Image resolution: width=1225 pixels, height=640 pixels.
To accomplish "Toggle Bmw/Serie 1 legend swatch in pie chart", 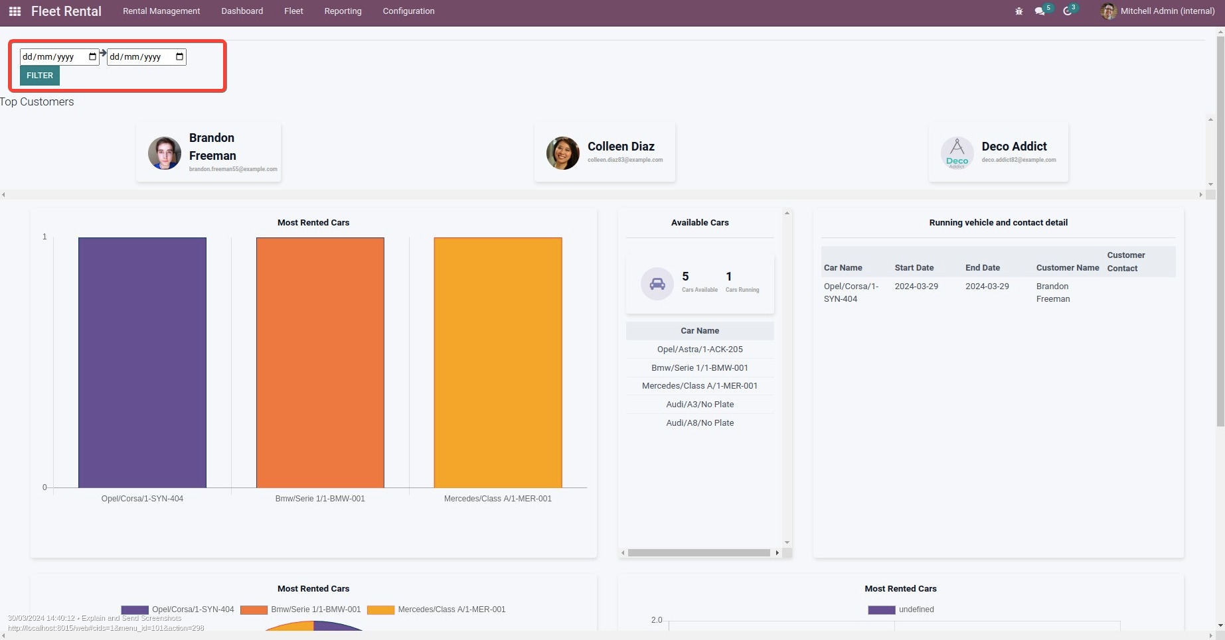I will click(x=254, y=609).
